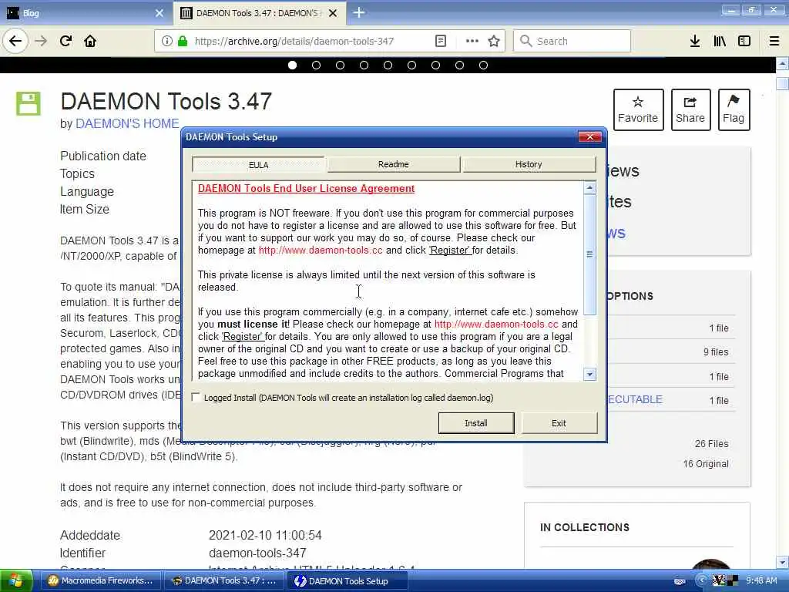The width and height of the screenshot is (789, 592).
Task: Open first daemon-tools.cc link in EULA
Action: 321,251
